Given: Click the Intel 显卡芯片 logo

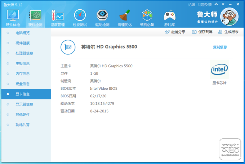Looking at the screenshot, I should point(219,70).
